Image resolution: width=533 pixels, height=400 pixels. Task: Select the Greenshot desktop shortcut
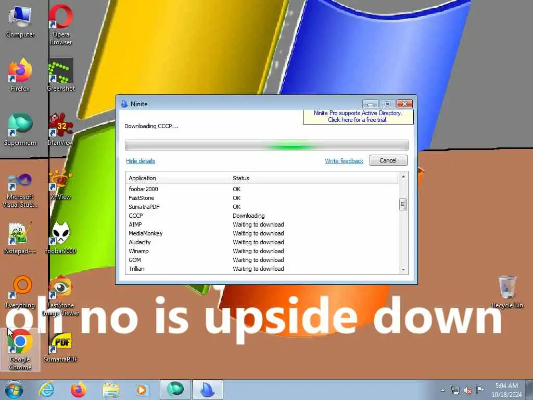pos(60,75)
